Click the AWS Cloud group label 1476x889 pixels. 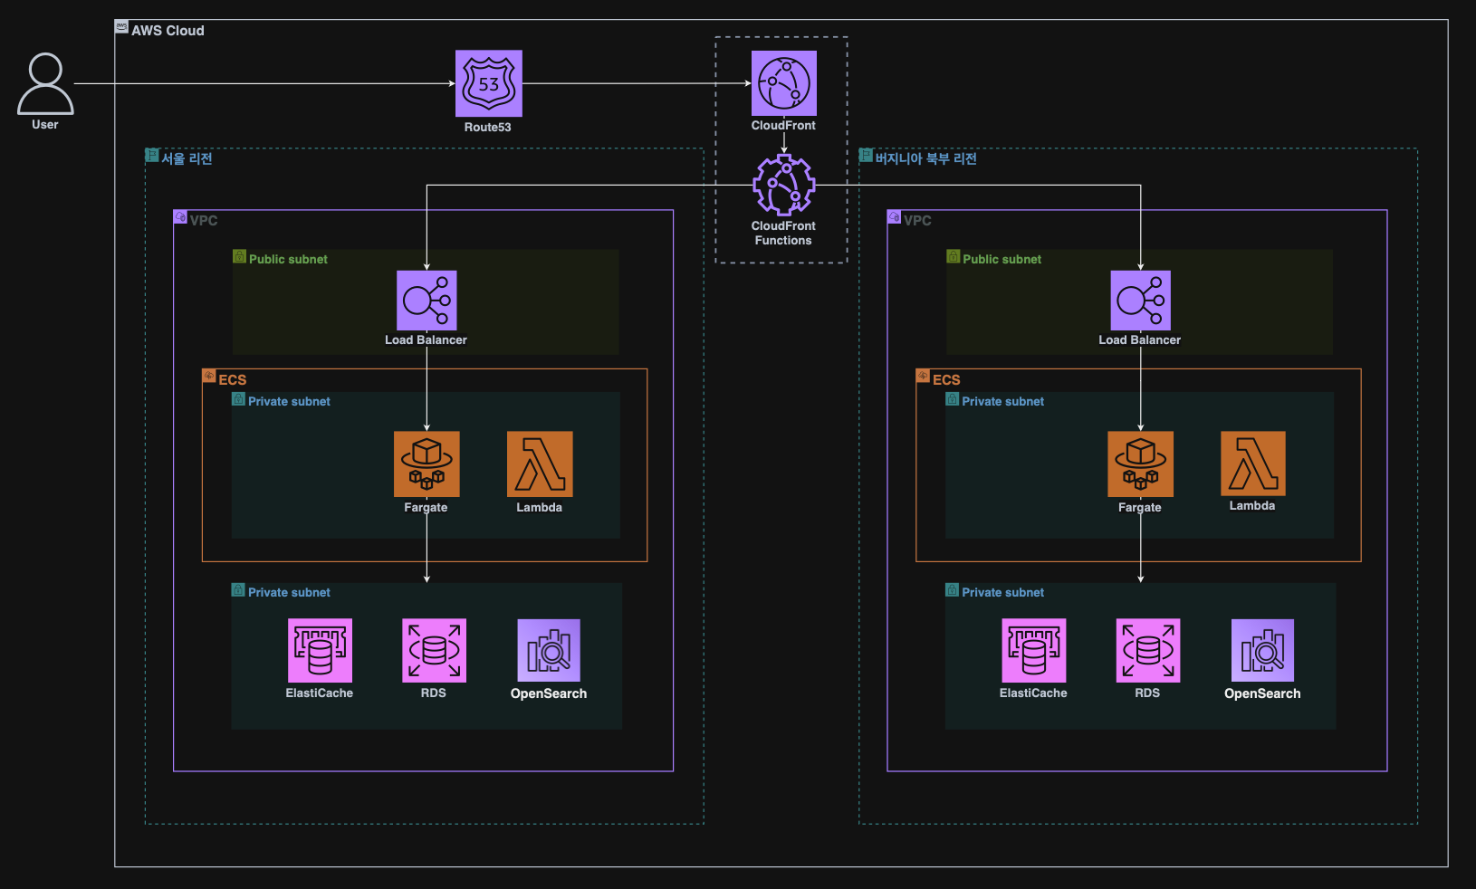tap(168, 31)
